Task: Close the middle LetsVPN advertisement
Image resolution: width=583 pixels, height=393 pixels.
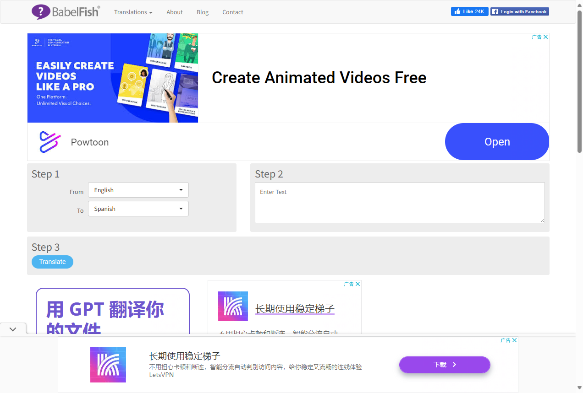Action: (357, 284)
